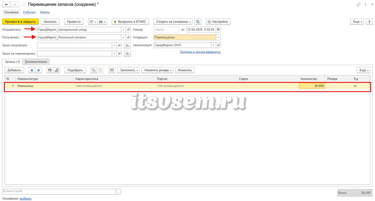Expand the Заполнить dropdown button
This screenshot has height=201, width=375.
(129, 70)
